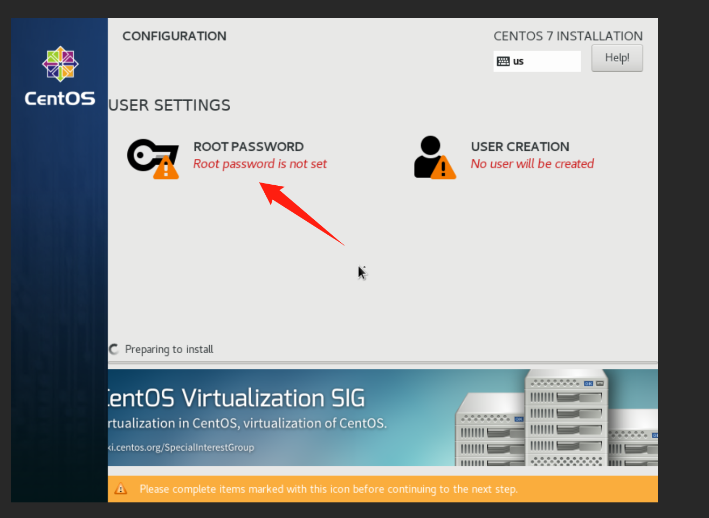
Task: Click 'No user will be created' text
Action: coord(532,164)
